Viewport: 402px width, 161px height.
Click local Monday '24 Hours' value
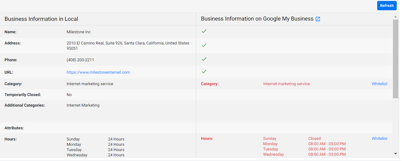[116, 145]
